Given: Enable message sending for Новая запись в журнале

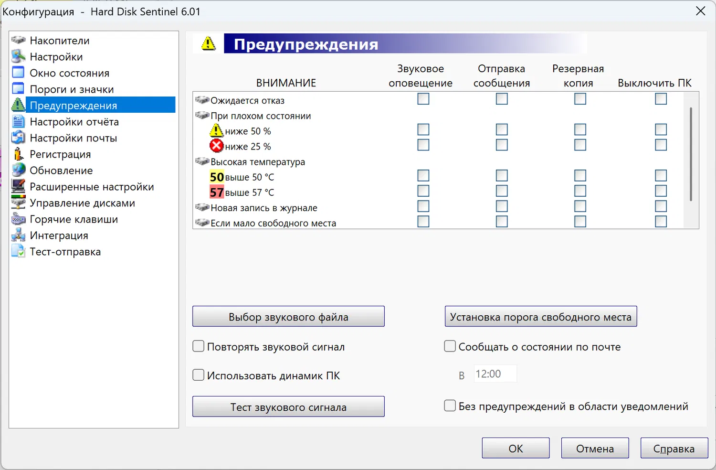Looking at the screenshot, I should (x=502, y=206).
